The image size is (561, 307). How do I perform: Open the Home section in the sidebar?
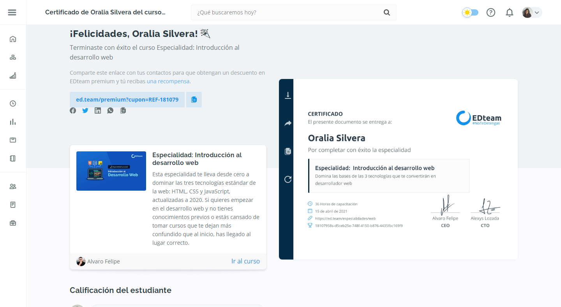[13, 39]
